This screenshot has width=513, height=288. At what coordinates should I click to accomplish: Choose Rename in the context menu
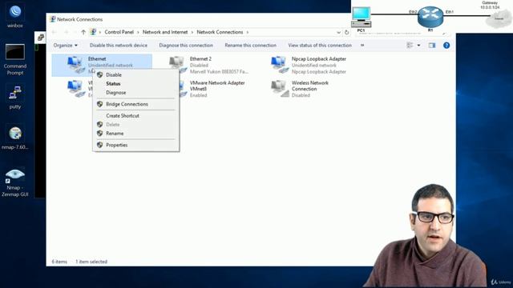[135, 134]
